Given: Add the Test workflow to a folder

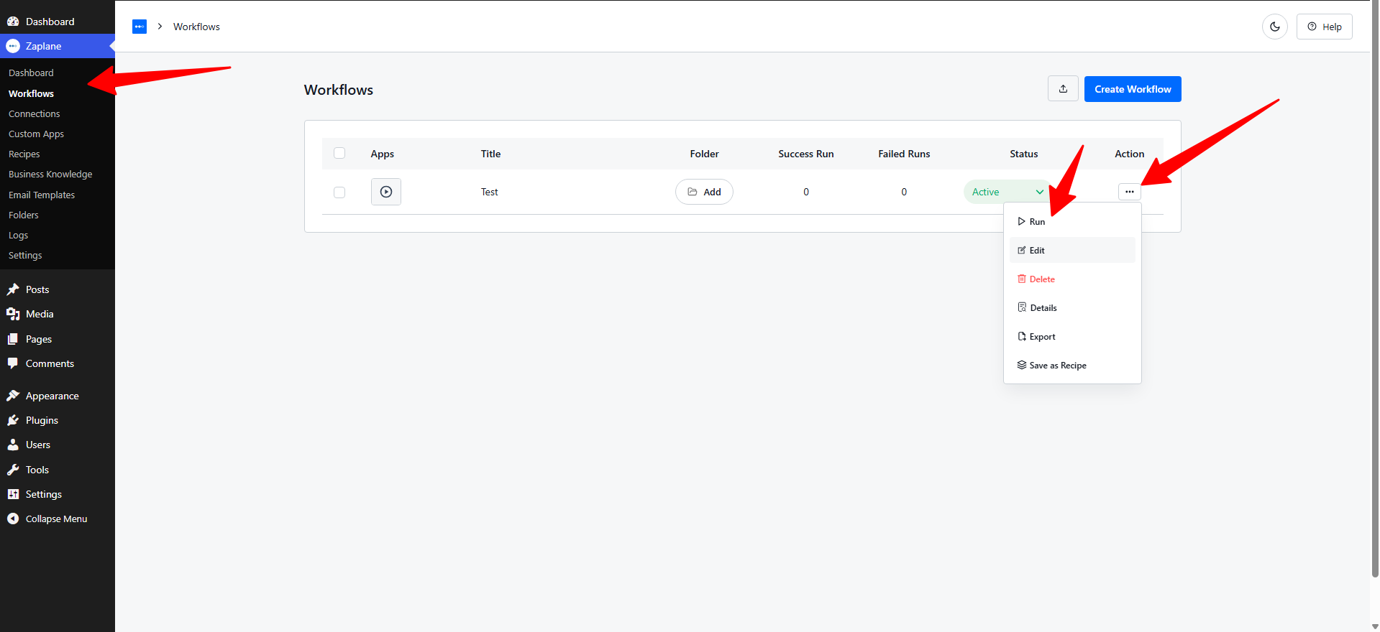Looking at the screenshot, I should pyautogui.click(x=704, y=192).
